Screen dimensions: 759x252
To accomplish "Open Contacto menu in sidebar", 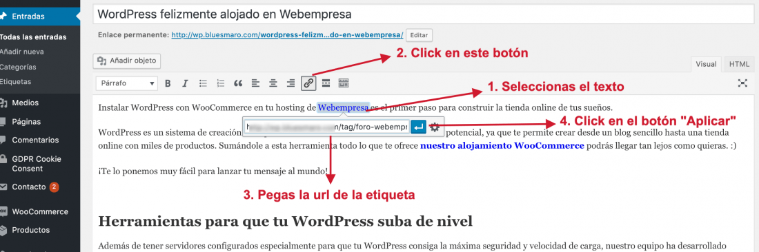I will pyautogui.click(x=40, y=187).
